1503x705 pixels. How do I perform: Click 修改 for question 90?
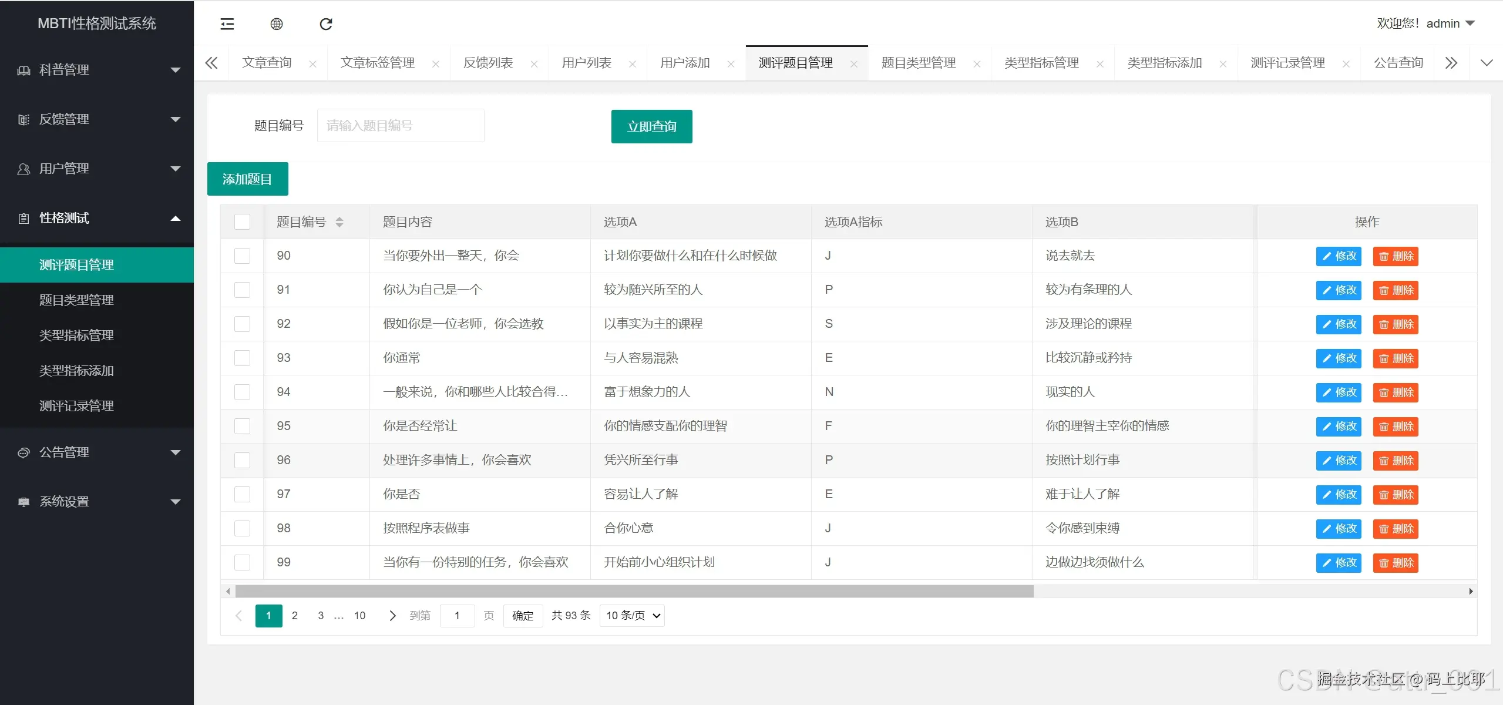1339,256
